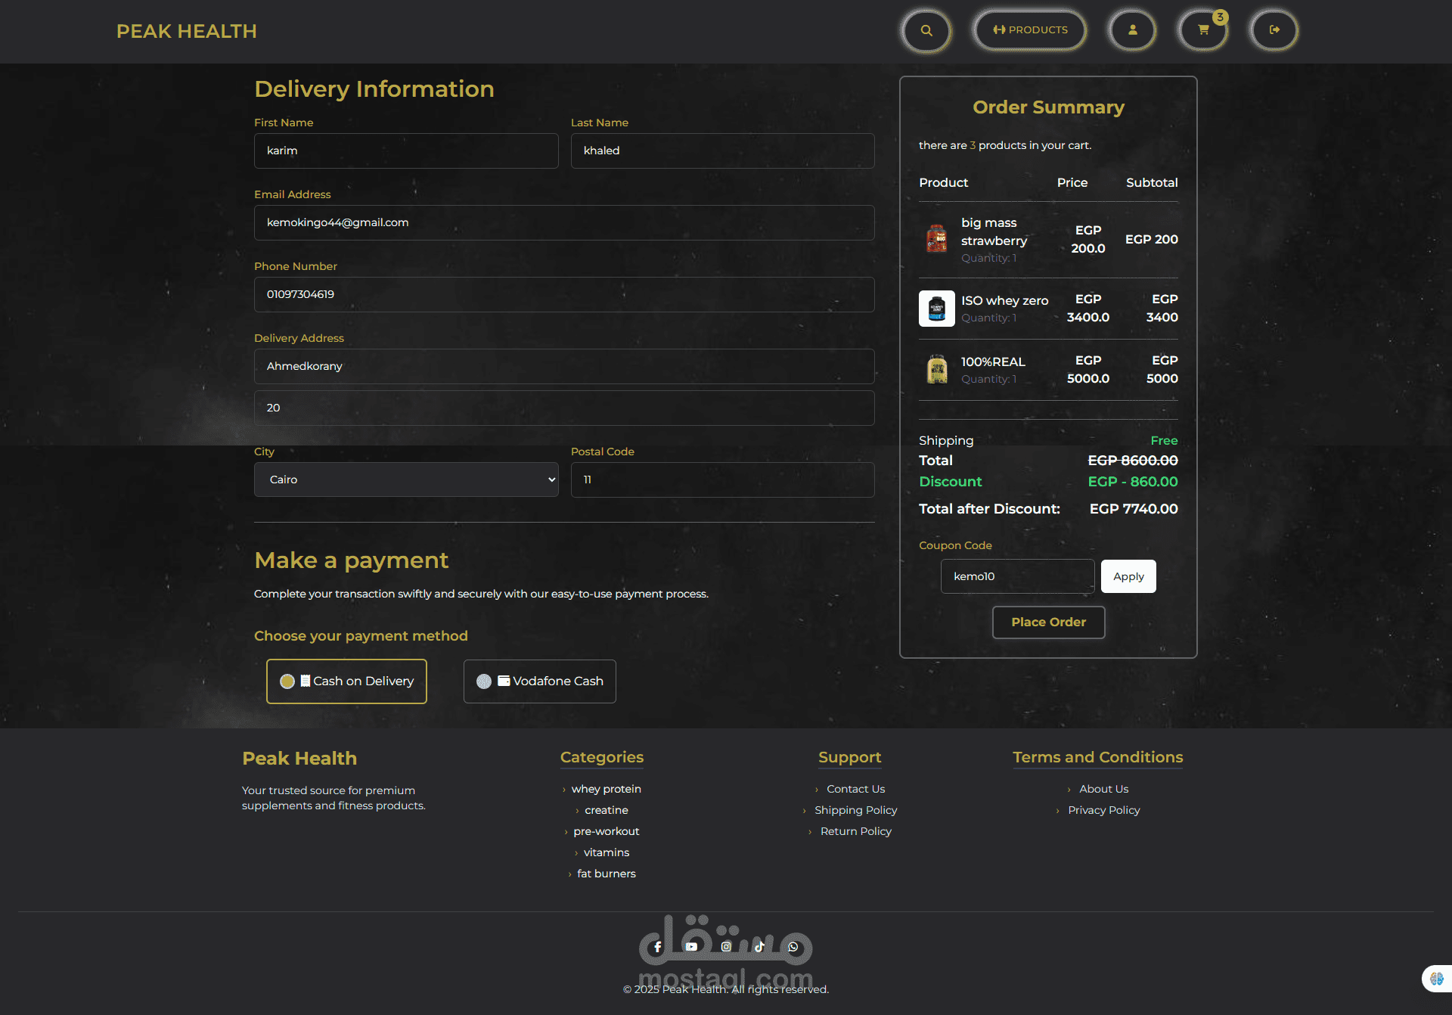This screenshot has height=1015, width=1452.
Task: Click the Phone Number input field
Action: pos(564,294)
